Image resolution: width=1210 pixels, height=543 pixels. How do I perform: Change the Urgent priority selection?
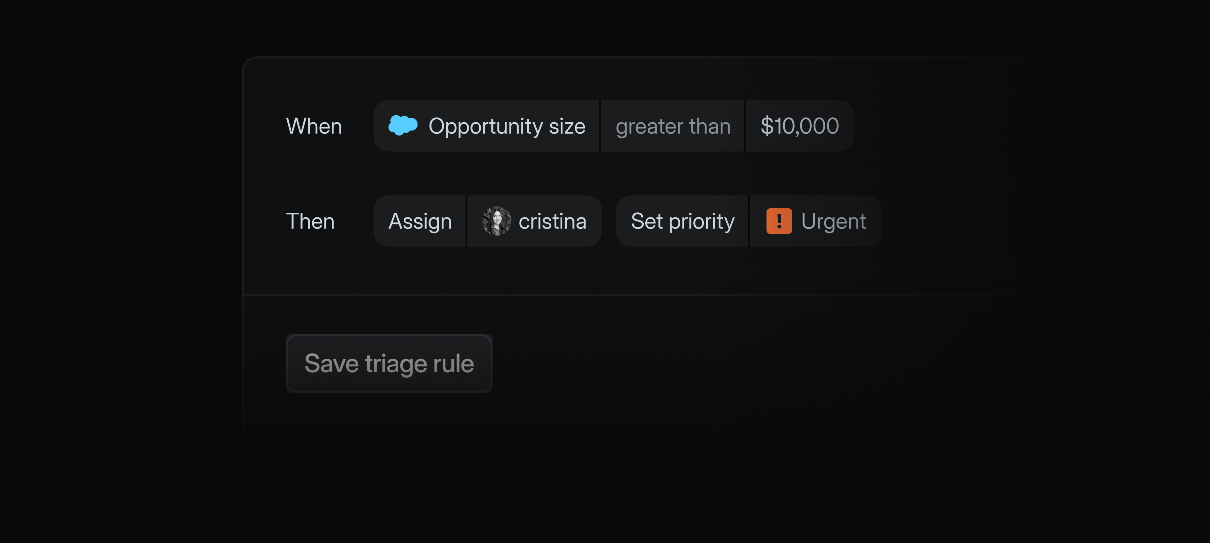point(815,221)
